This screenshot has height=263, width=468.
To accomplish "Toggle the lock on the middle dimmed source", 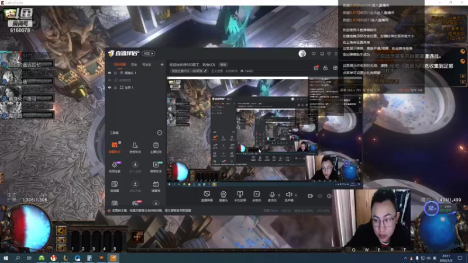I will (x=115, y=80).
